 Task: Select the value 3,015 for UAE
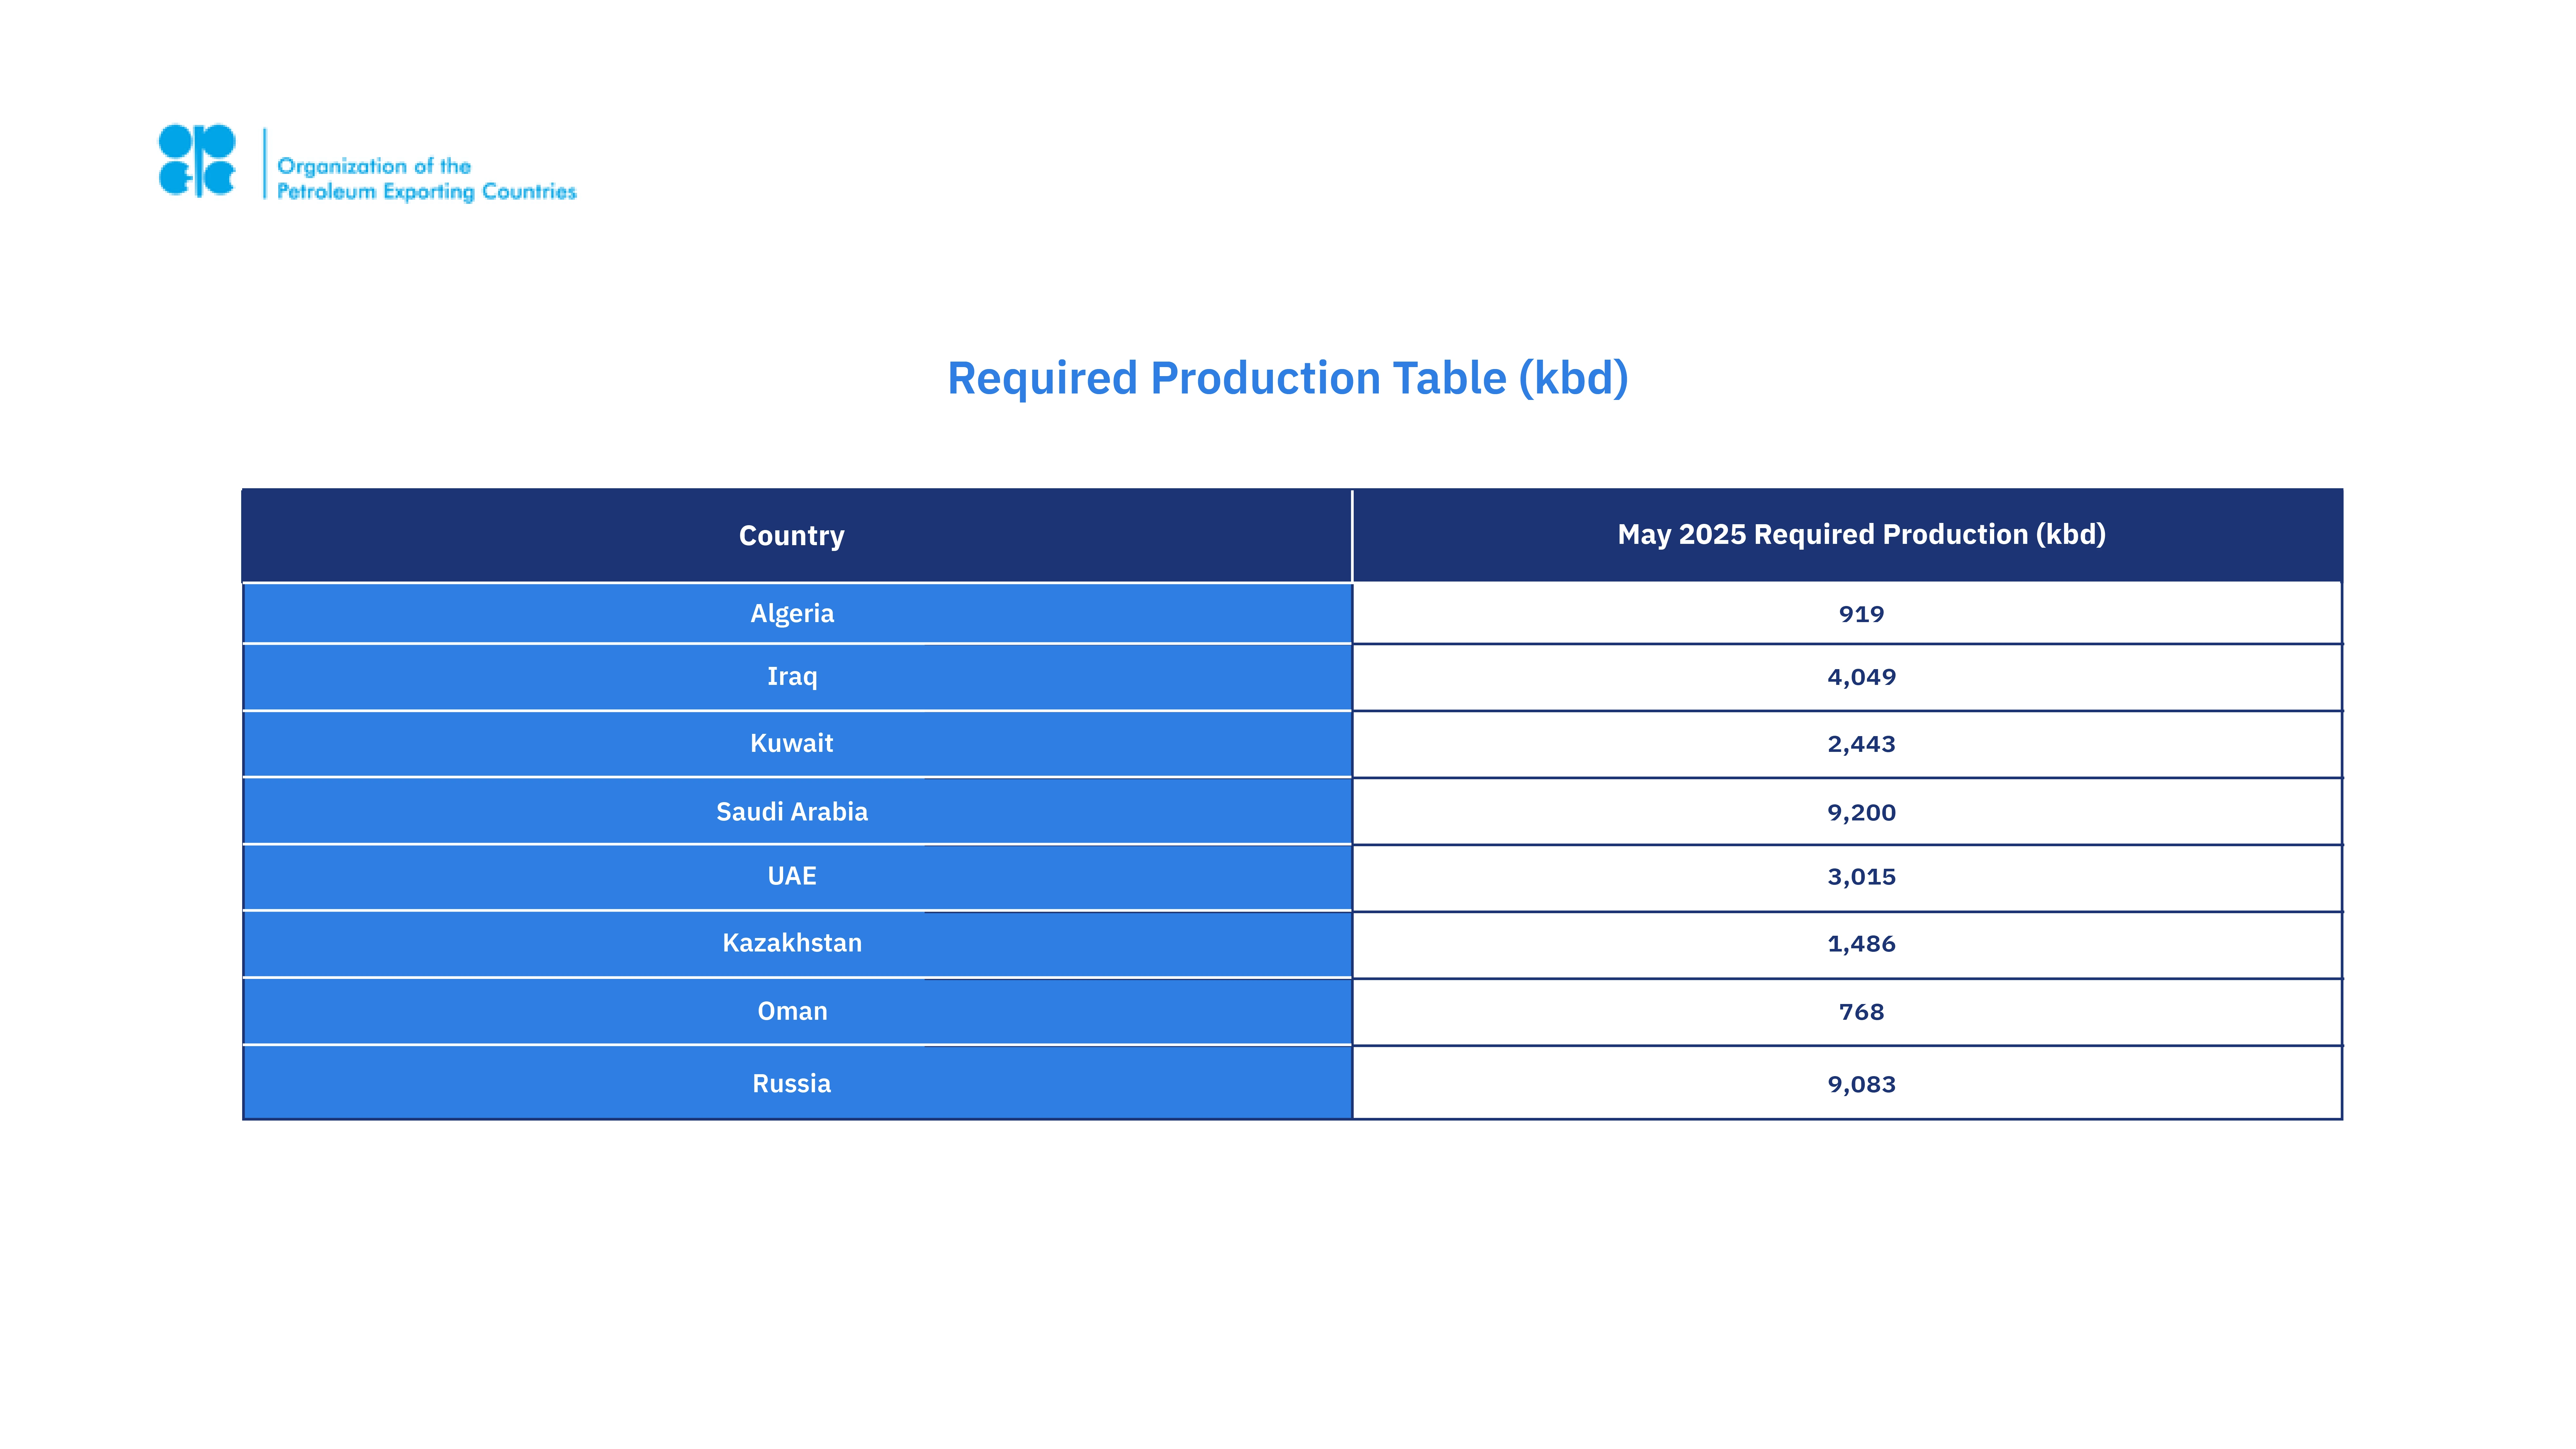click(x=1861, y=877)
